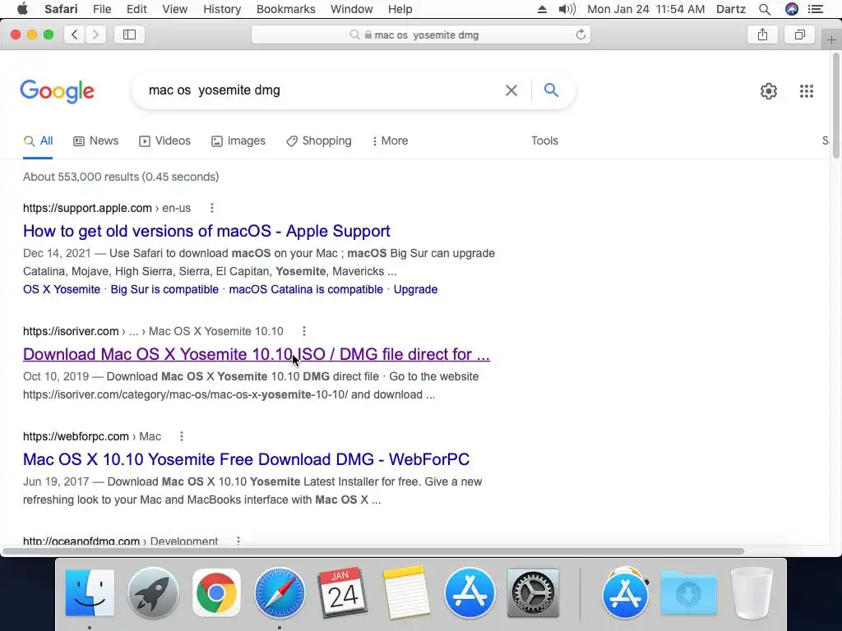Open options for oceanofdmg.com result

point(238,541)
